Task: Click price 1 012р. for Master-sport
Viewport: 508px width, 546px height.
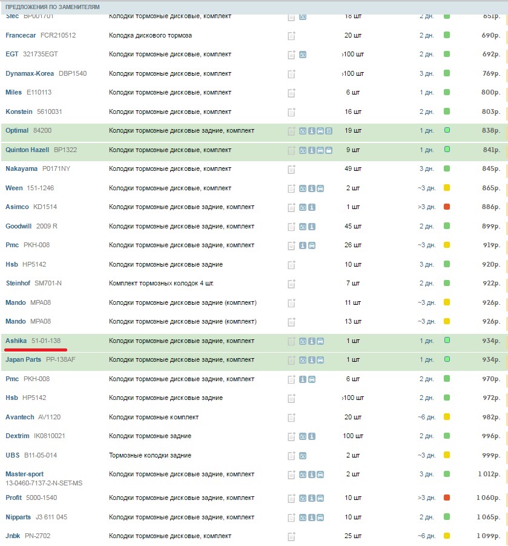Action: point(489,474)
